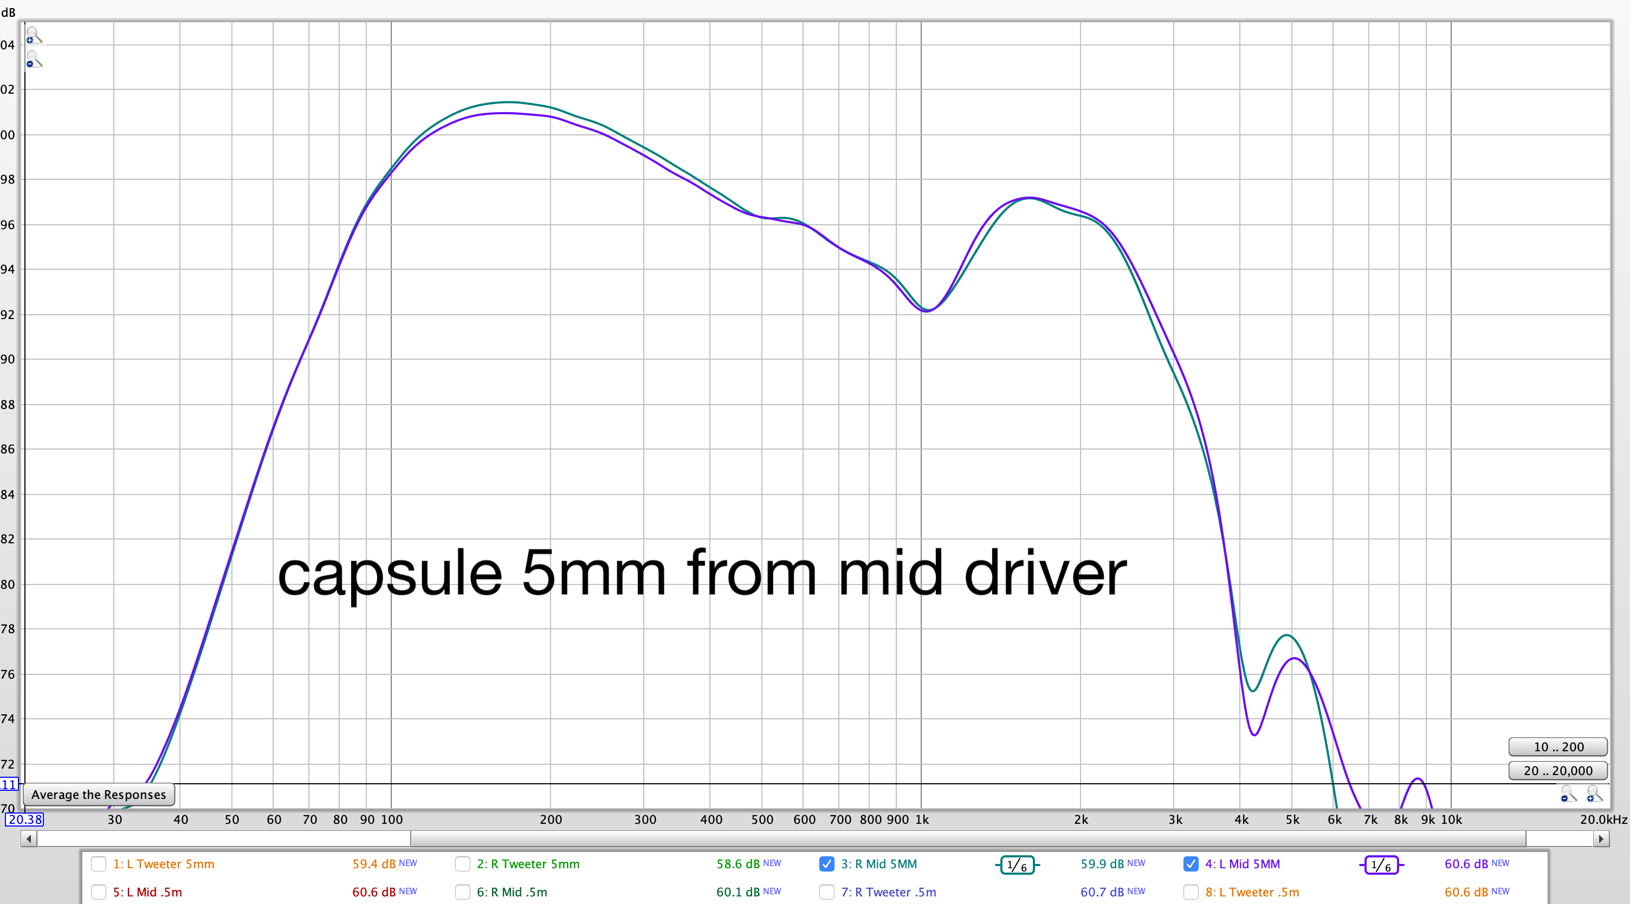Enable the 1: L Tweeter 5mm trace
1630x904 pixels.
99,863
